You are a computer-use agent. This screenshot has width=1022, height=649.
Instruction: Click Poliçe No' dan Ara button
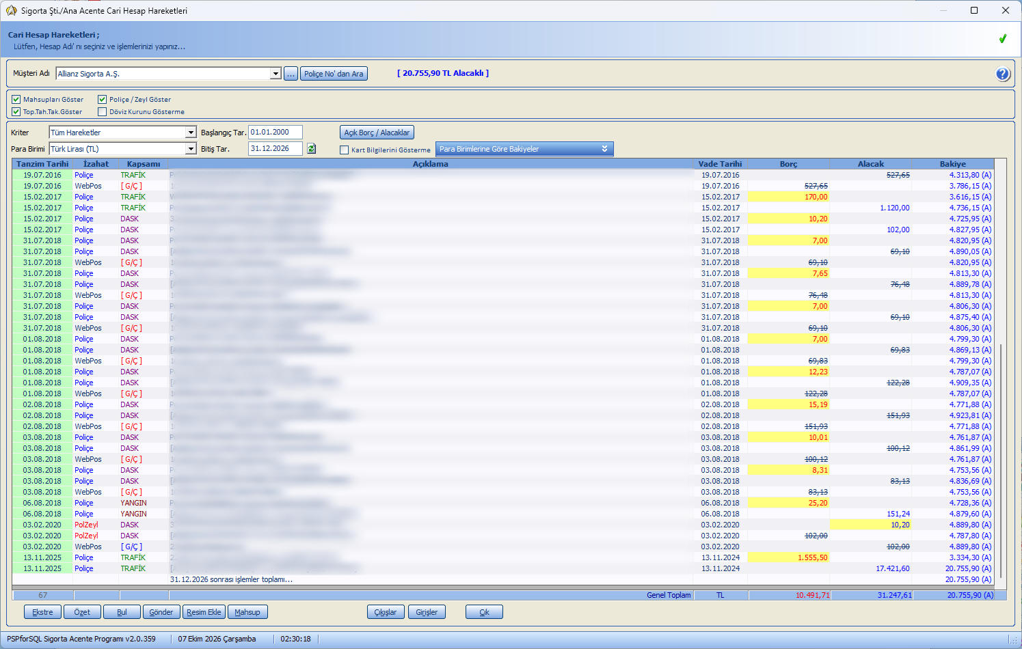click(x=334, y=74)
